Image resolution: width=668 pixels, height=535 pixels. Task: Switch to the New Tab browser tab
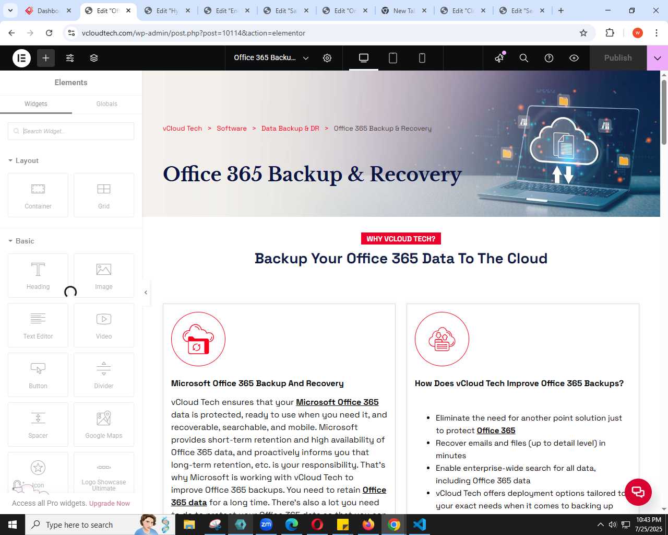click(404, 10)
